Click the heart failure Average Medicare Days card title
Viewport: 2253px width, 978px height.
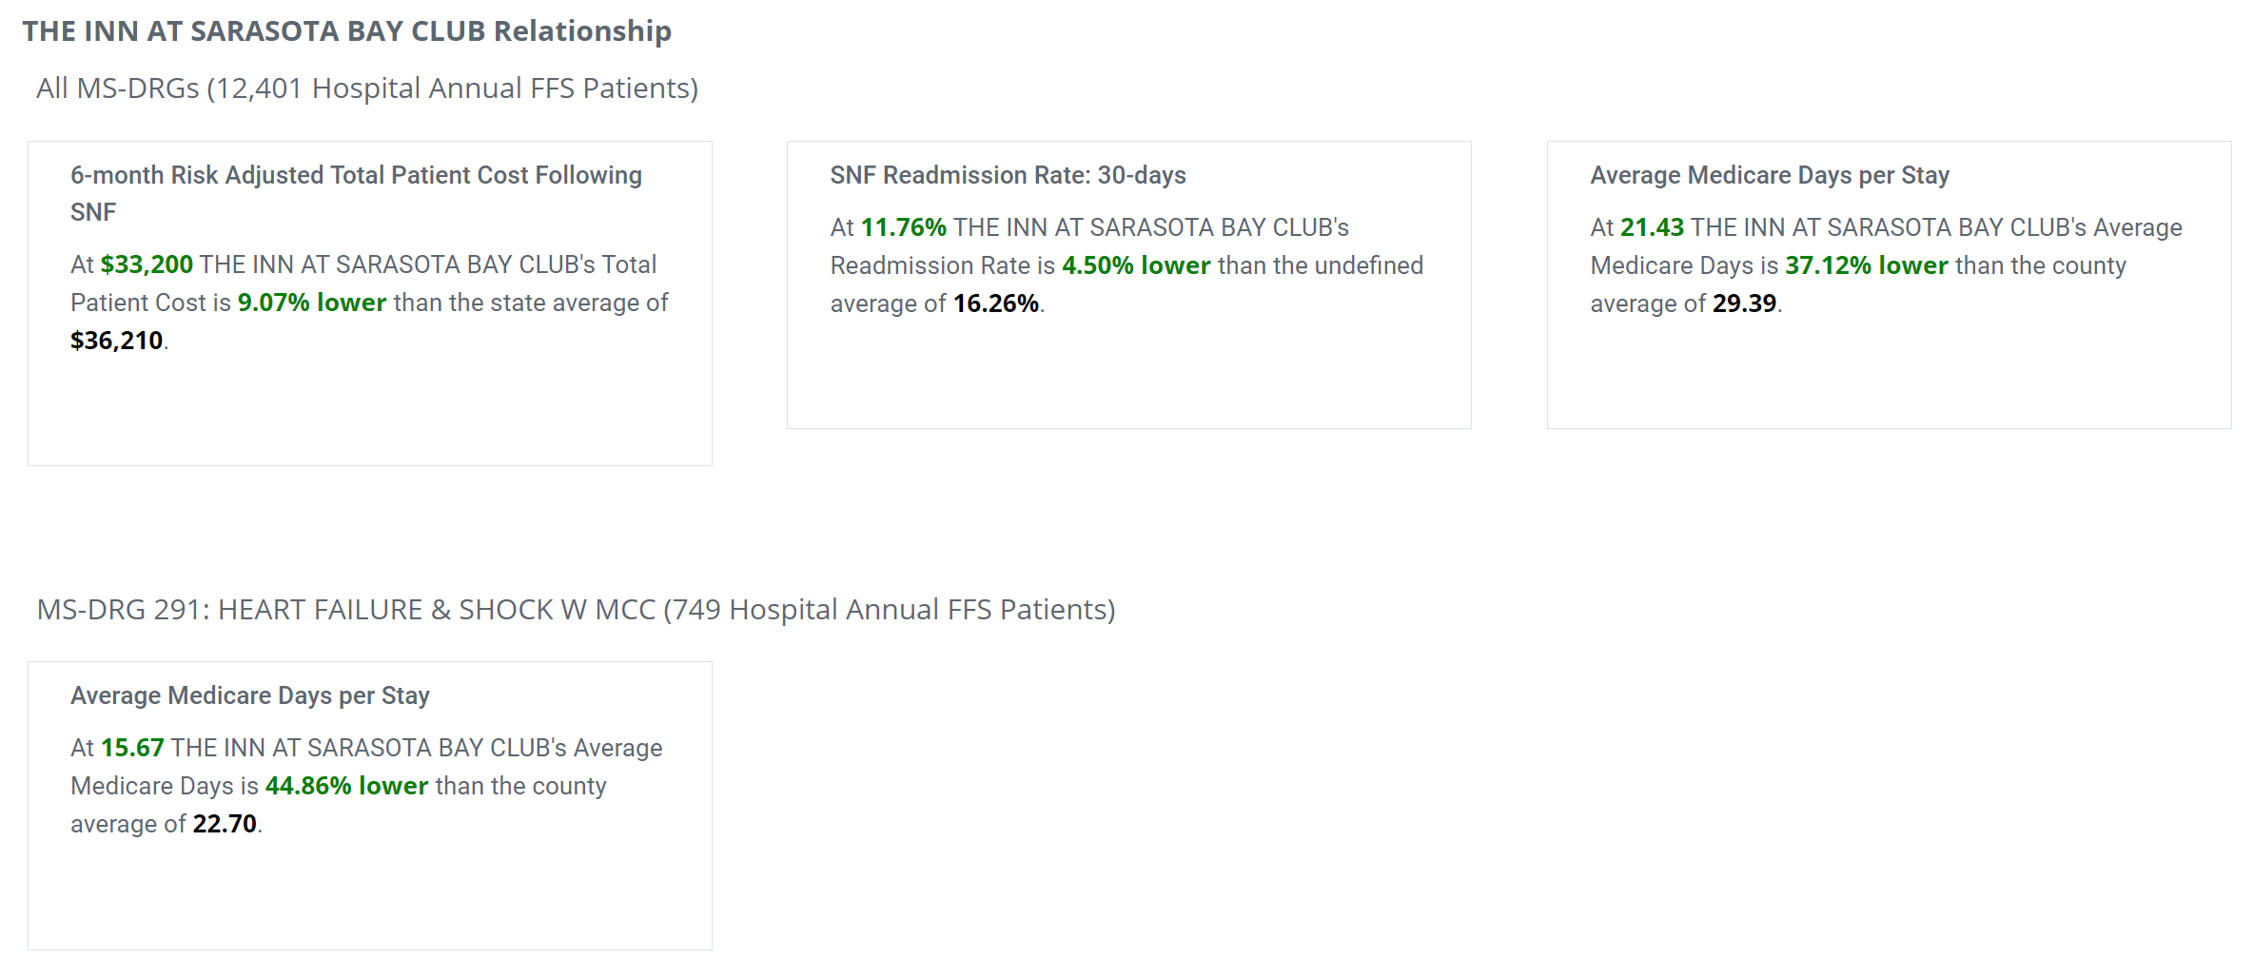[250, 695]
